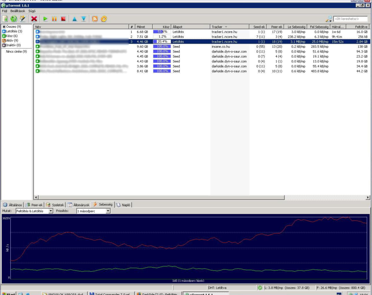Start torrent with the green play icon
The width and height of the screenshot is (372, 295).
pyautogui.click(x=45, y=19)
